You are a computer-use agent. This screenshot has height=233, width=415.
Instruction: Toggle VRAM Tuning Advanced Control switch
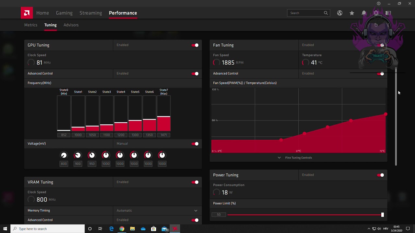pyautogui.click(x=195, y=220)
